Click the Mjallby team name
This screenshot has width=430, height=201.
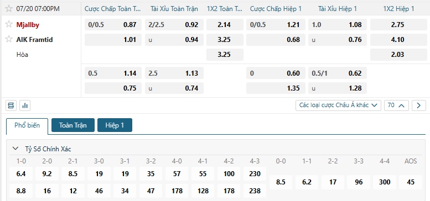tap(28, 25)
